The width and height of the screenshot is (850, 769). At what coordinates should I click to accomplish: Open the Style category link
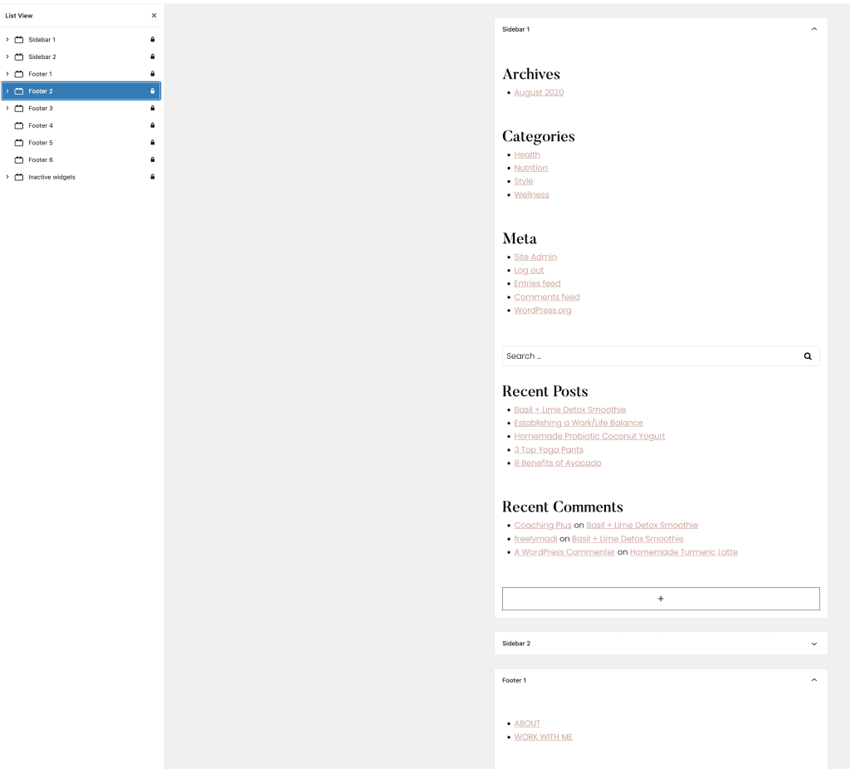click(x=524, y=182)
